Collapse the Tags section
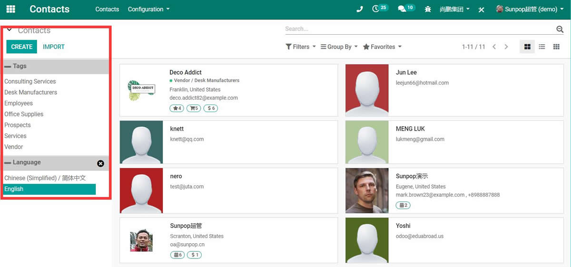 click(x=8, y=67)
